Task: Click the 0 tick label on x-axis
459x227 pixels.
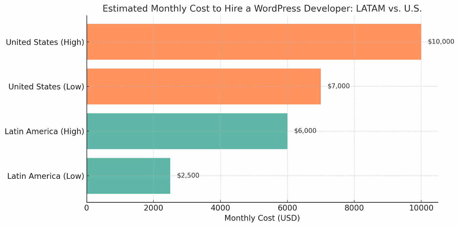Action: (x=87, y=208)
